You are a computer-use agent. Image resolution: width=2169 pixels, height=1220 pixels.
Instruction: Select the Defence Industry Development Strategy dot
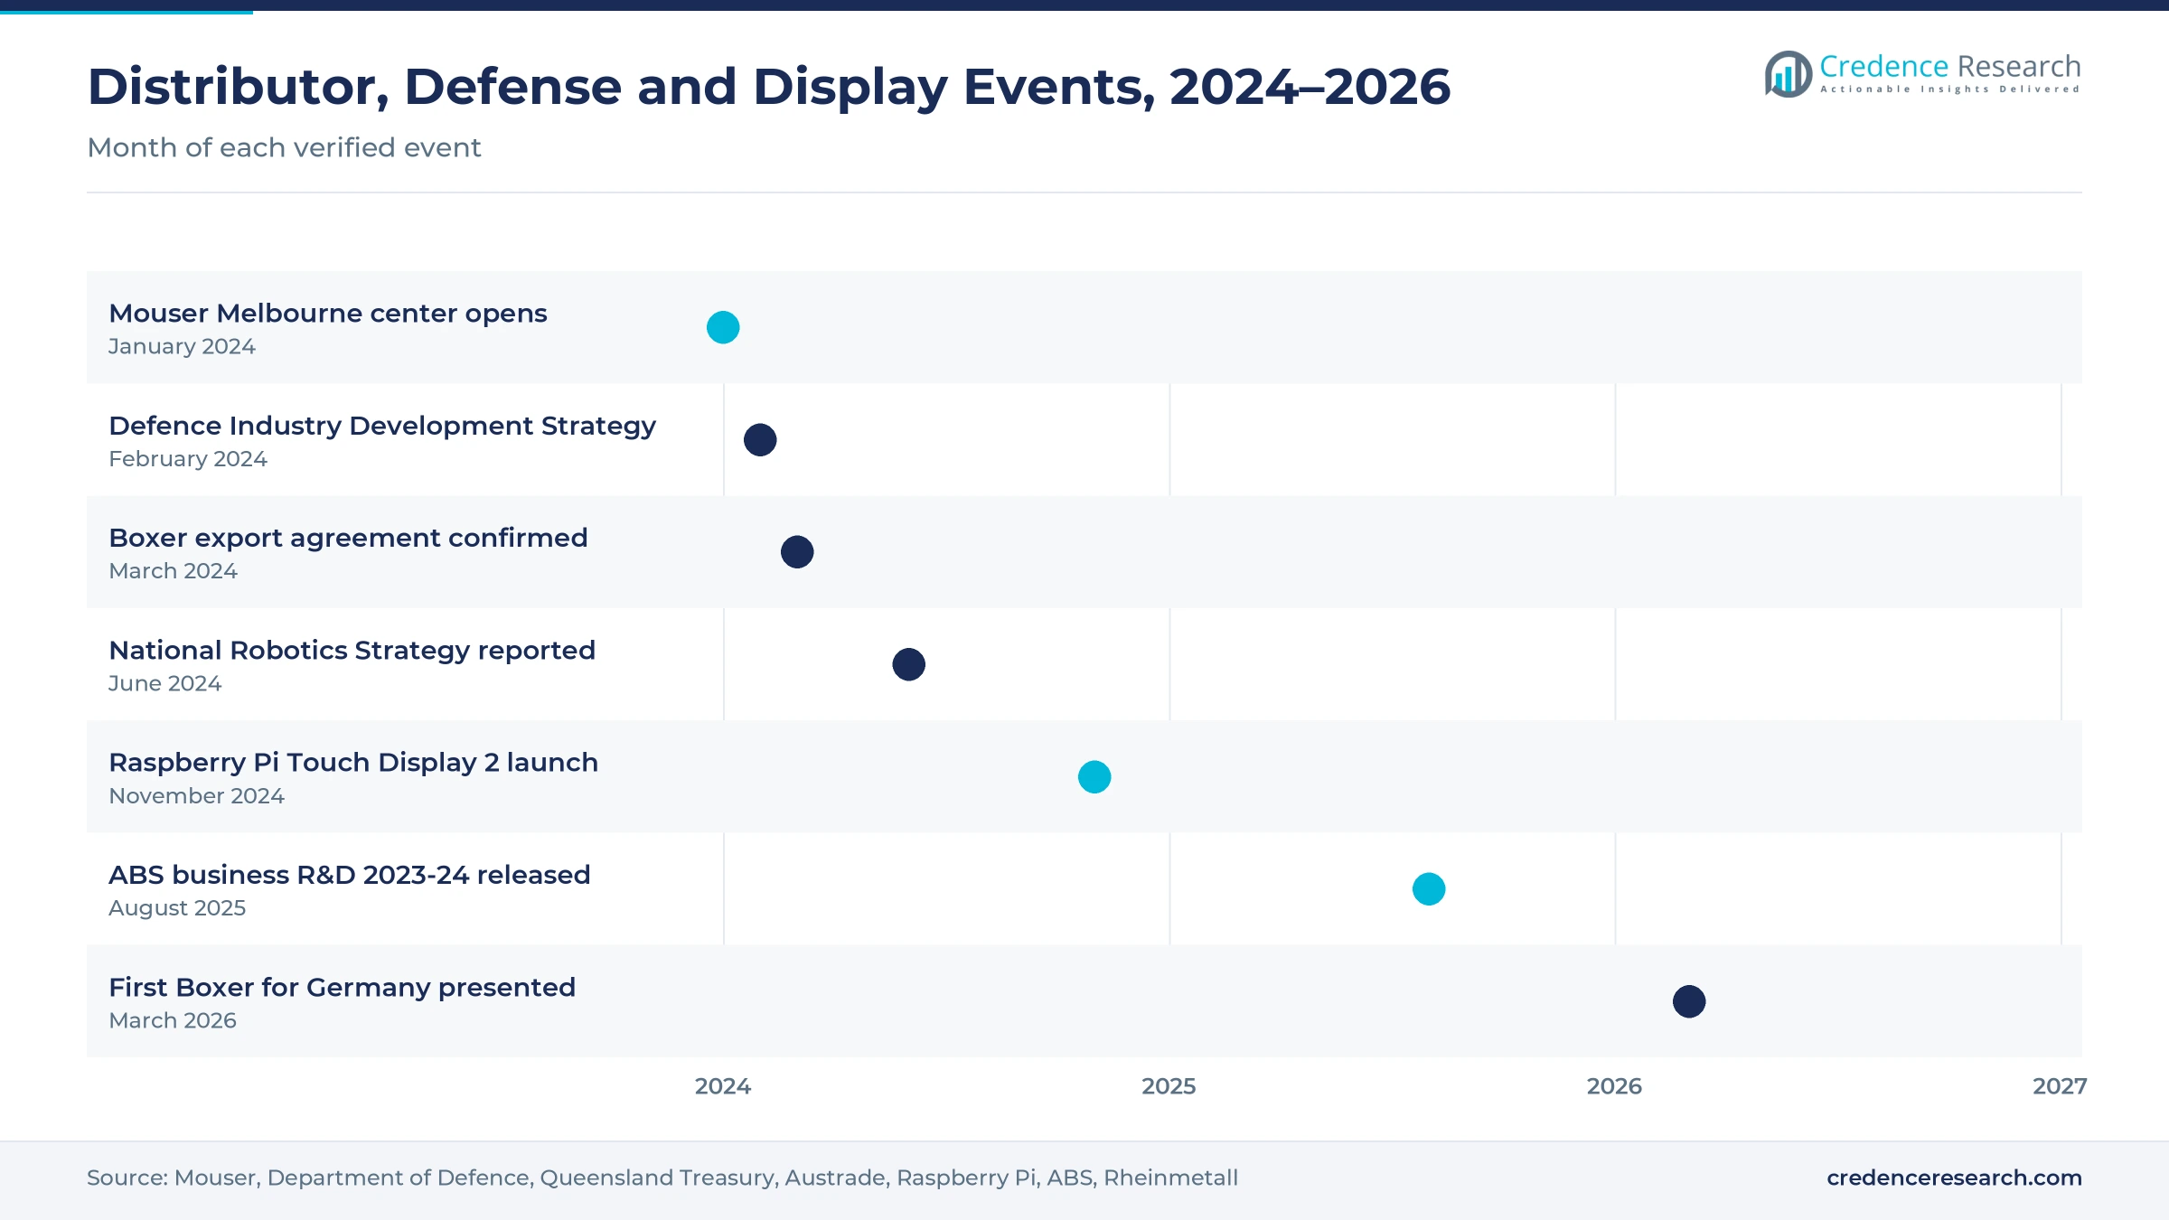pos(760,440)
